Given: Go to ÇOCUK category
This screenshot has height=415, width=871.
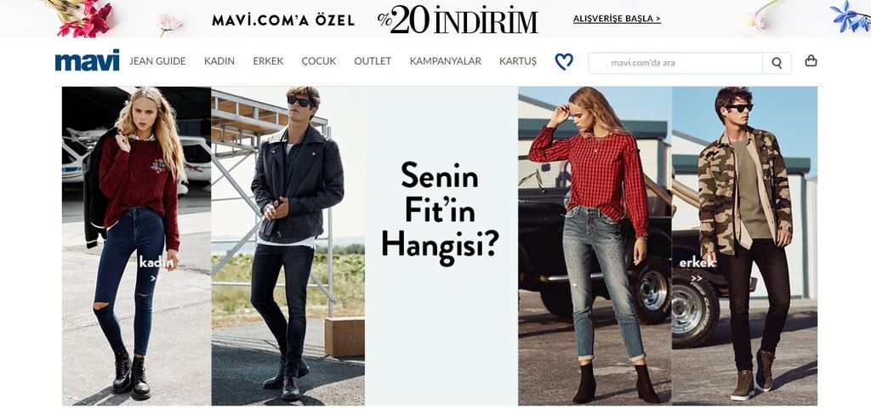Looking at the screenshot, I should [x=319, y=61].
